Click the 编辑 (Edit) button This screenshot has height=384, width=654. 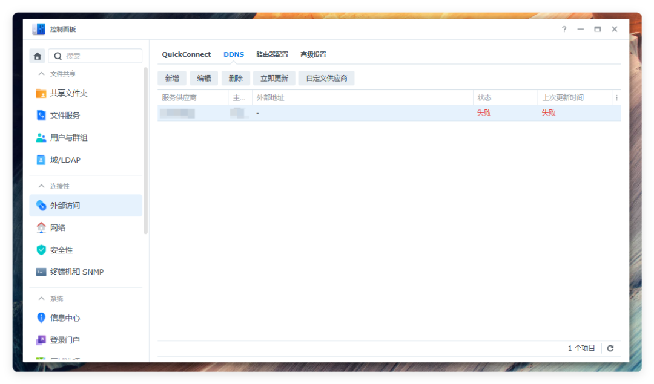coord(204,78)
